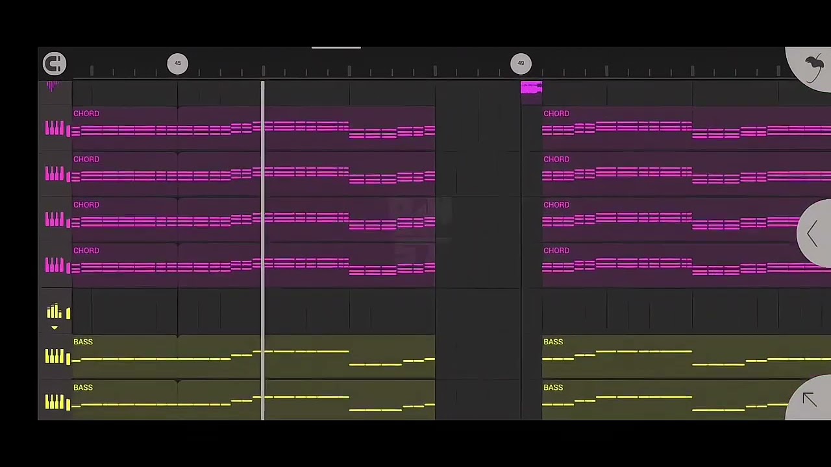Expand the yellow track's small dropdown arrow

[x=55, y=328]
